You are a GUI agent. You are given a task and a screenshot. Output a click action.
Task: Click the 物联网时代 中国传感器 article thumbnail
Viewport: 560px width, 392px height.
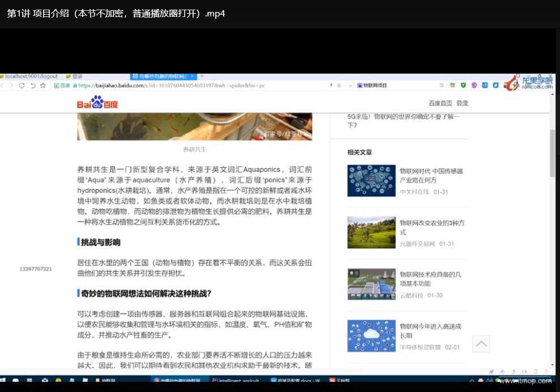371,181
